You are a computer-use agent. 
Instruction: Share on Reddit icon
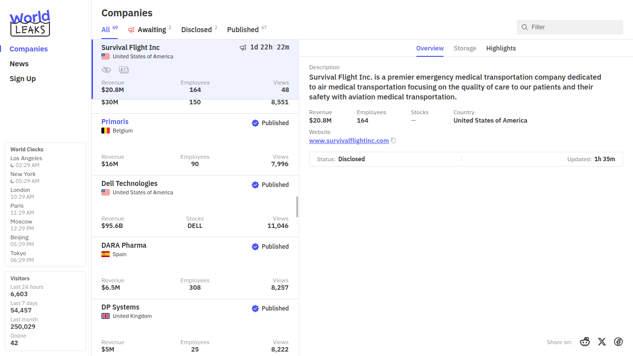[585, 342]
